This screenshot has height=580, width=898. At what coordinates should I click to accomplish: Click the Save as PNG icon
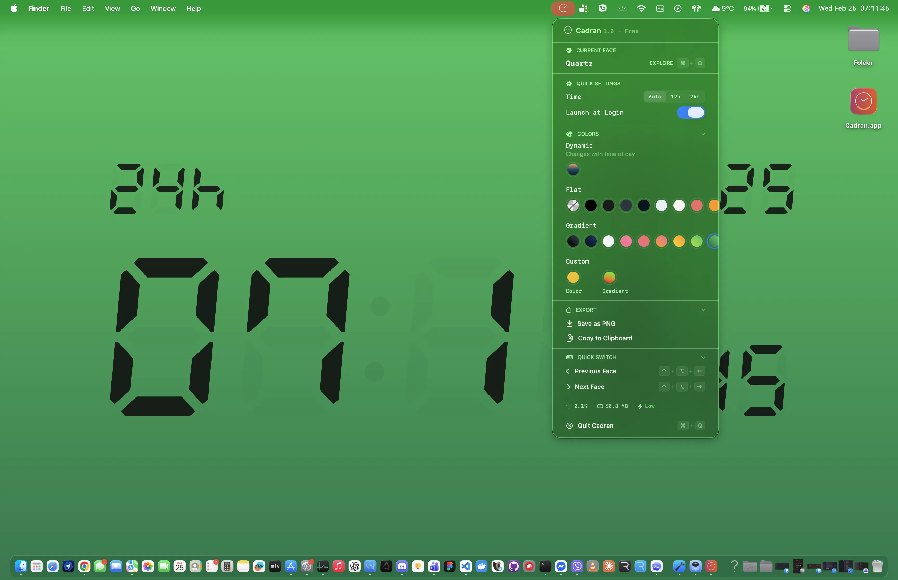point(569,323)
